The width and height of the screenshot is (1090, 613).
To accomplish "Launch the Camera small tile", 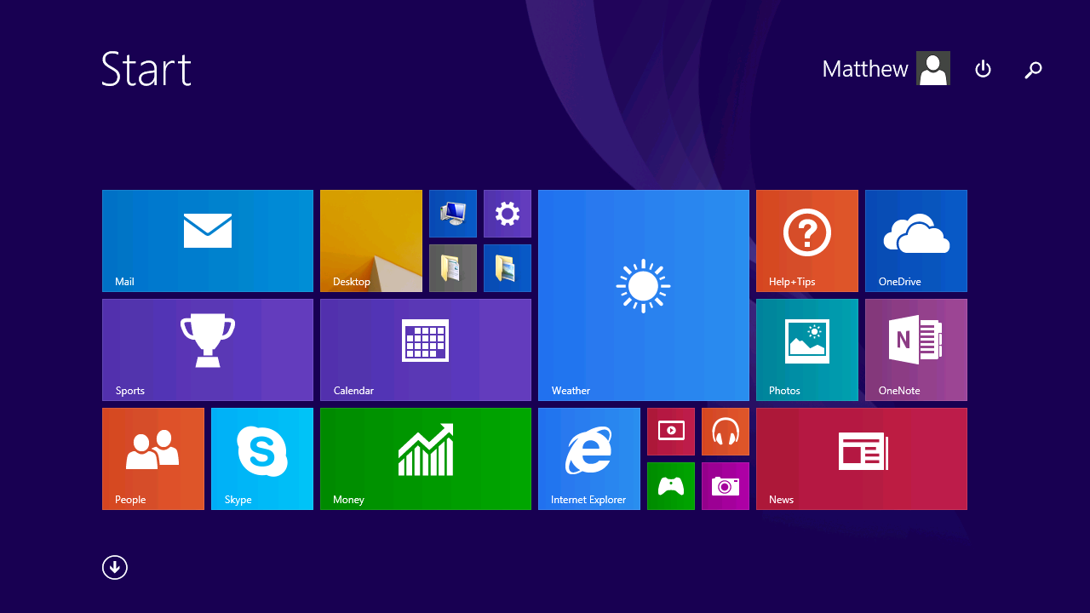I will [x=726, y=486].
